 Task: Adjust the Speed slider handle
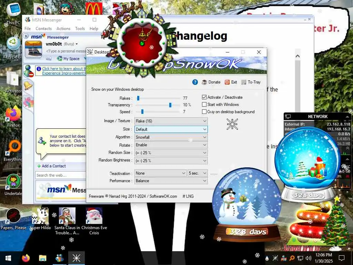coord(142,111)
